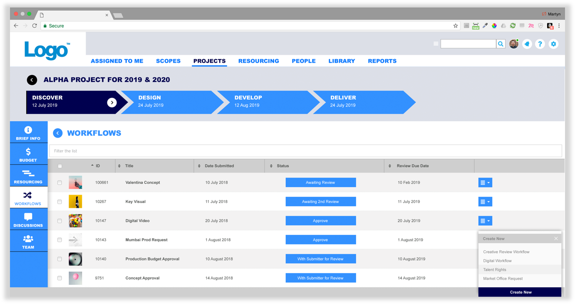Viewport: 575px width, 304px height.
Task: Click the browser bookmark star icon
Action: (x=456, y=26)
